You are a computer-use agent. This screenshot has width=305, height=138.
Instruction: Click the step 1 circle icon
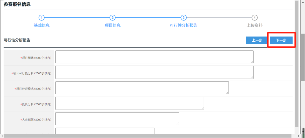[42, 17]
